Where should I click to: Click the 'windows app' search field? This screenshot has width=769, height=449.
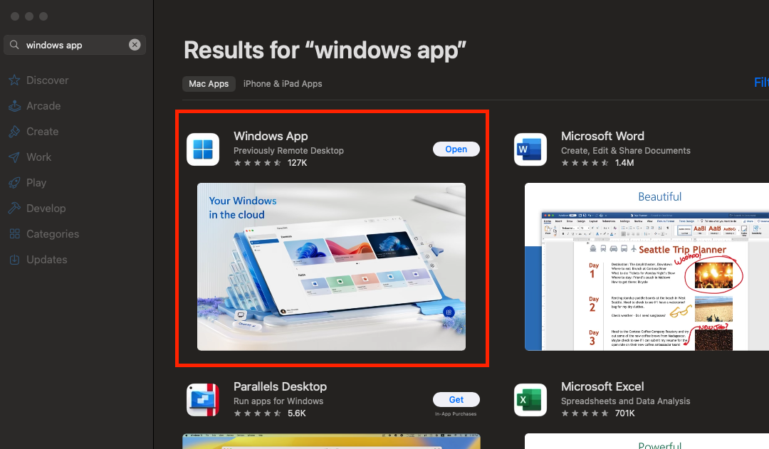(x=75, y=45)
